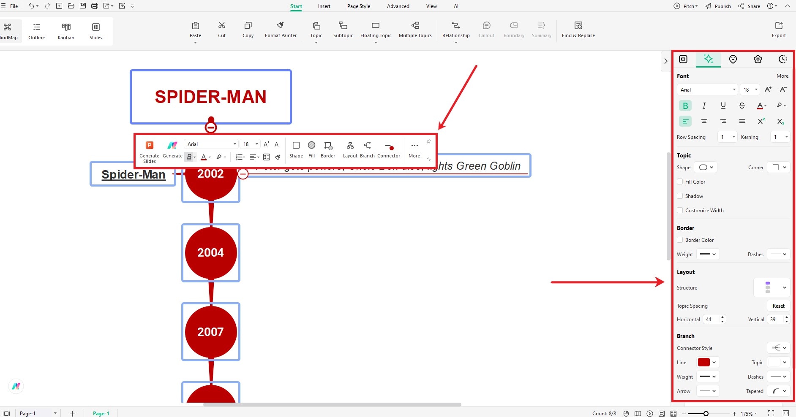Click the red Branch Line color swatch
Screen dimensions: 796x417
[704, 362]
